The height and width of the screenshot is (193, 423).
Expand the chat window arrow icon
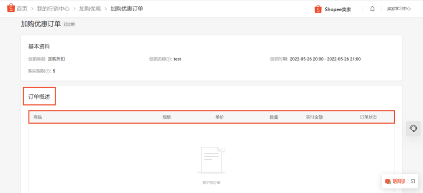tap(413, 181)
